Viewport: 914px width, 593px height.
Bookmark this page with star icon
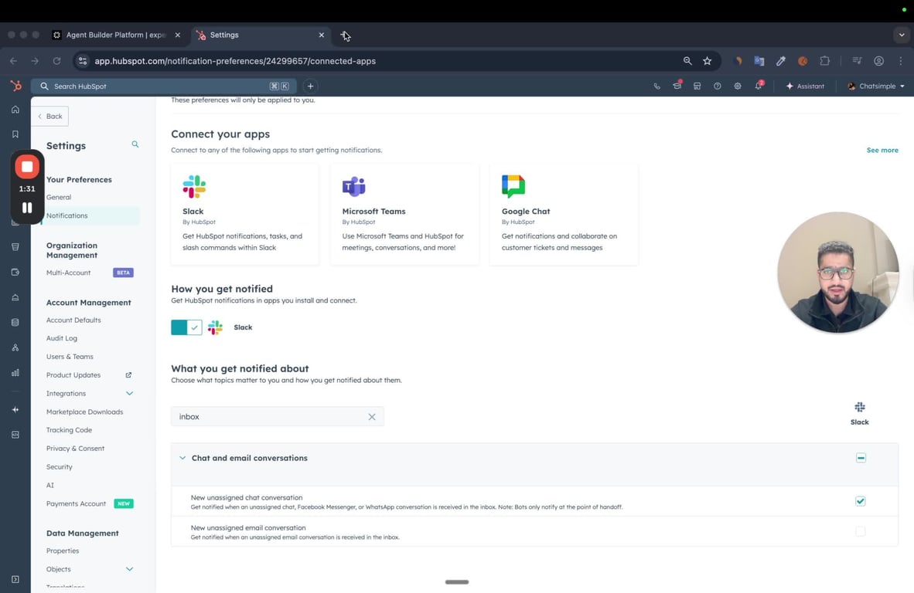tap(707, 61)
